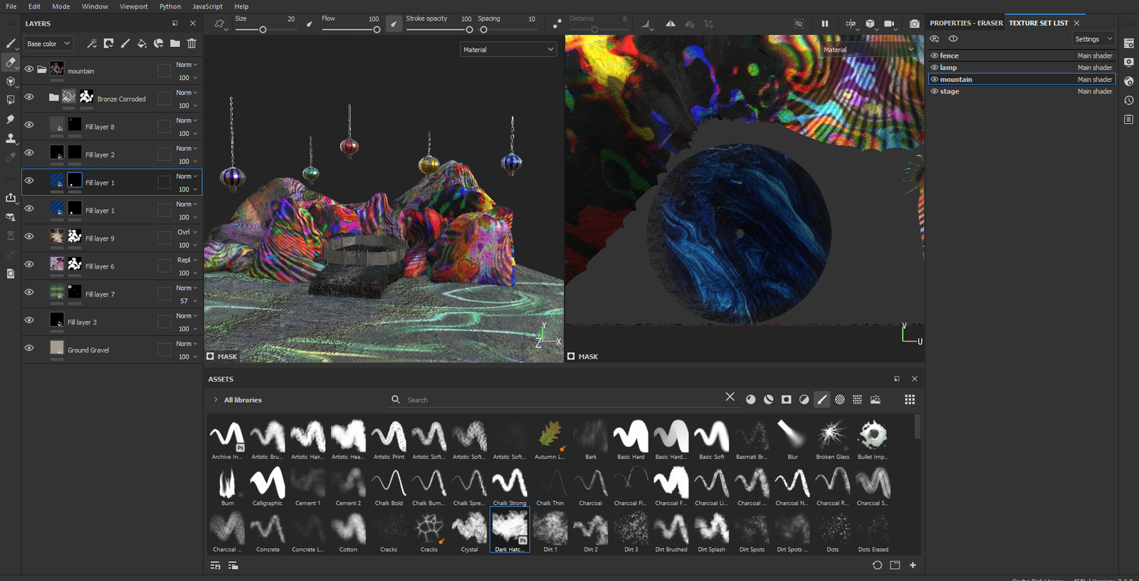Select the Paint brush tool in left toolbar
Viewport: 1139px width, 581px height.
tap(11, 44)
